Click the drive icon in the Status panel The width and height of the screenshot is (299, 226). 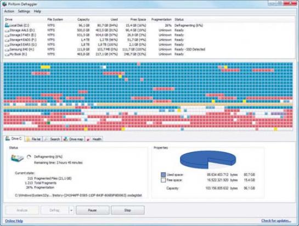click(17, 158)
